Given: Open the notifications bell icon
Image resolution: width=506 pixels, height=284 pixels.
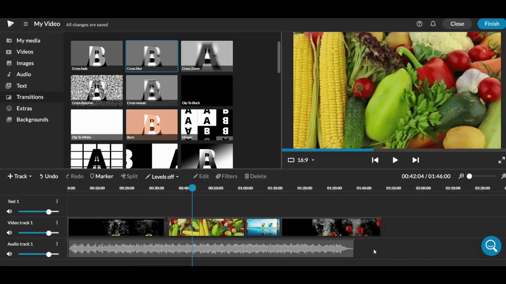Looking at the screenshot, I should pyautogui.click(x=433, y=24).
